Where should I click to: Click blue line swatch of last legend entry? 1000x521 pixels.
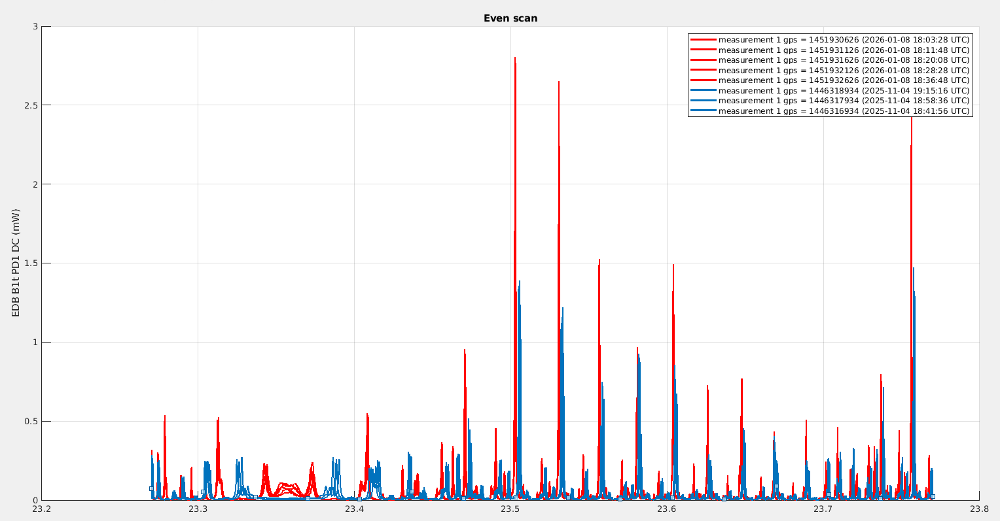704,111
